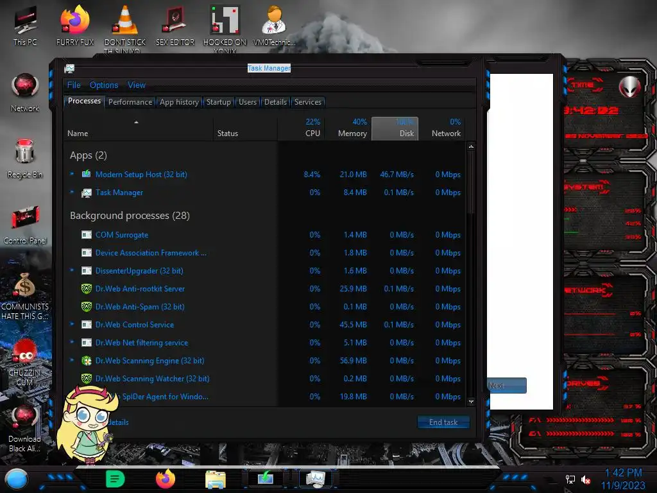Open the VM0Technic desktop shortcut

[x=275, y=25]
